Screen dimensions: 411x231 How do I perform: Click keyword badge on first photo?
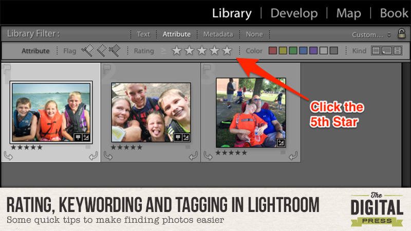point(78,137)
